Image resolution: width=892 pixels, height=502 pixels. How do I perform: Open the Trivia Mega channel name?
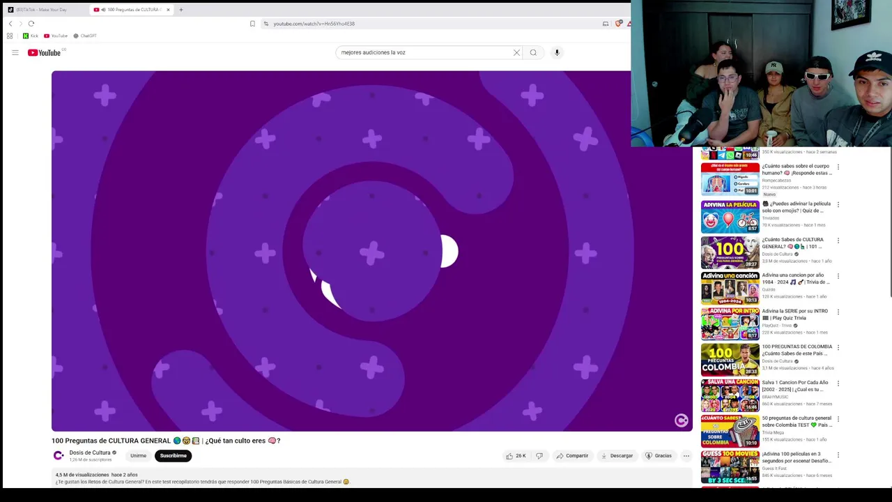pyautogui.click(x=773, y=432)
